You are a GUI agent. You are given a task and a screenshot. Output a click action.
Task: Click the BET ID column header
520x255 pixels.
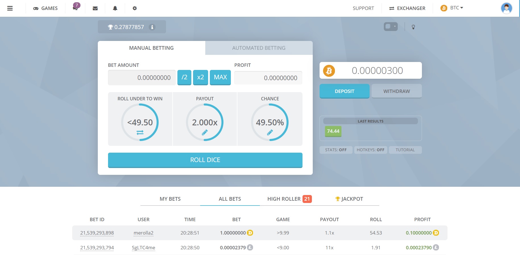tap(97, 219)
